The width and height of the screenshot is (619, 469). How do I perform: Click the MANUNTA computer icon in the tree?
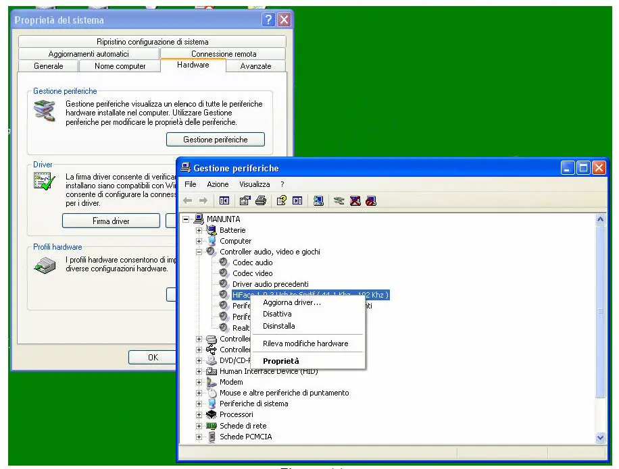coord(199,219)
